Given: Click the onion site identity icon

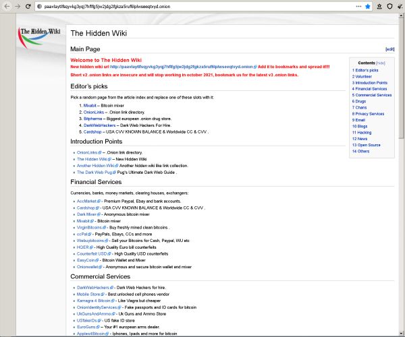Looking at the screenshot, I should 39,7.
